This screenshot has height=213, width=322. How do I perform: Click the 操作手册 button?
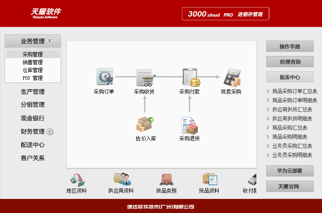click(x=290, y=46)
